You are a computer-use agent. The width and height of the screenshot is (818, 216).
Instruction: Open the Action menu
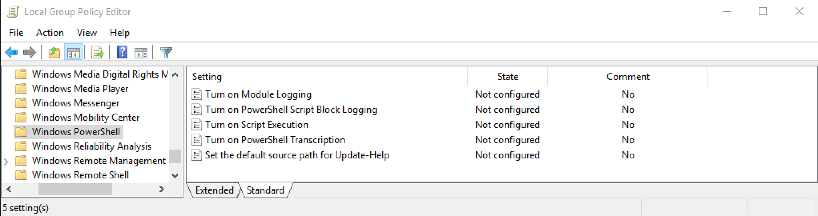pyautogui.click(x=50, y=33)
